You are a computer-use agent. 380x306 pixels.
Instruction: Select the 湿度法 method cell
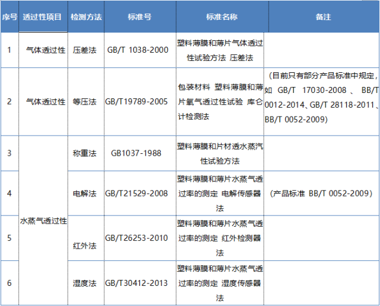coord(86,283)
